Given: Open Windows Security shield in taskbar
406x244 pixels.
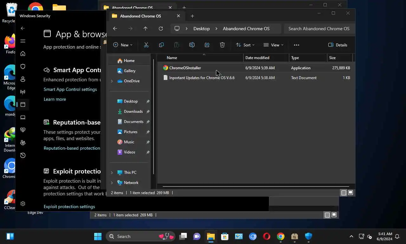Looking at the screenshot, I should [x=309, y=236].
